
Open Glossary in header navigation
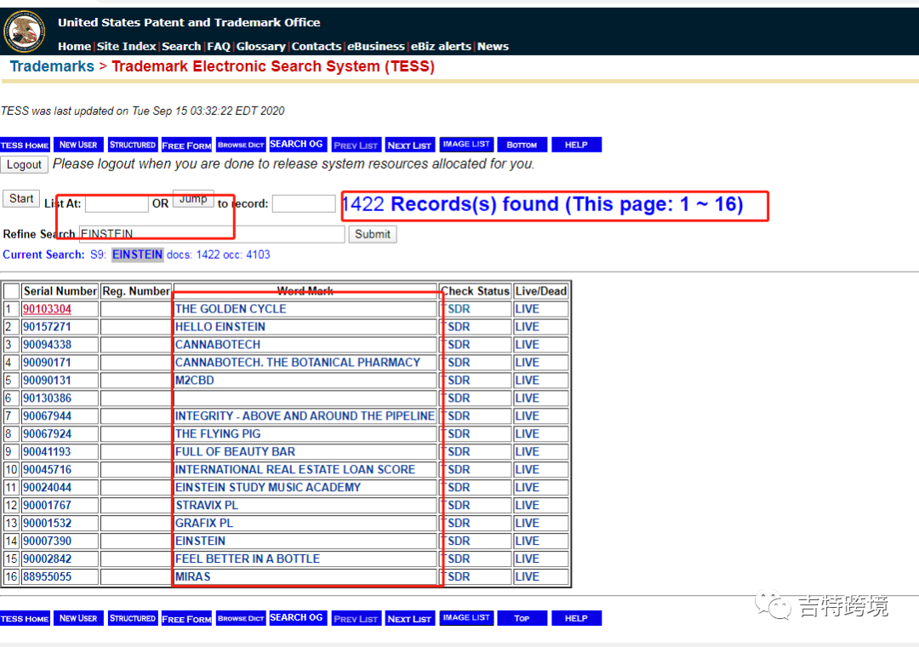coord(262,46)
